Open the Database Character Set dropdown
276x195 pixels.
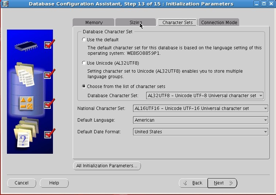click(205, 96)
